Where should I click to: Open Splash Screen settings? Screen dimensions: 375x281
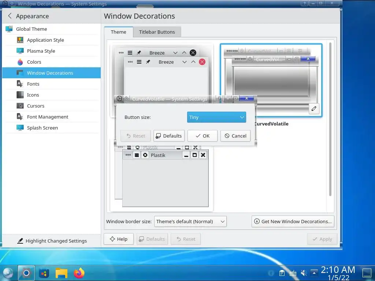click(51, 128)
